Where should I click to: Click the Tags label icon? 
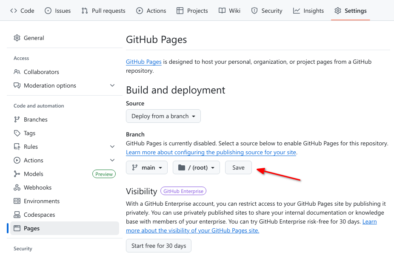coord(17,133)
